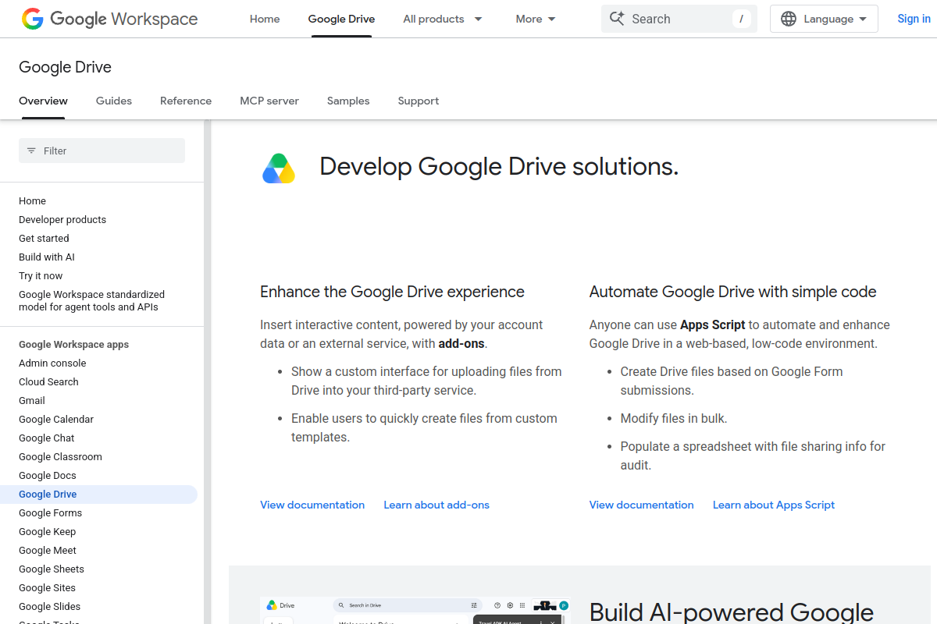Select Google Slides in sidebar

pyautogui.click(x=49, y=606)
